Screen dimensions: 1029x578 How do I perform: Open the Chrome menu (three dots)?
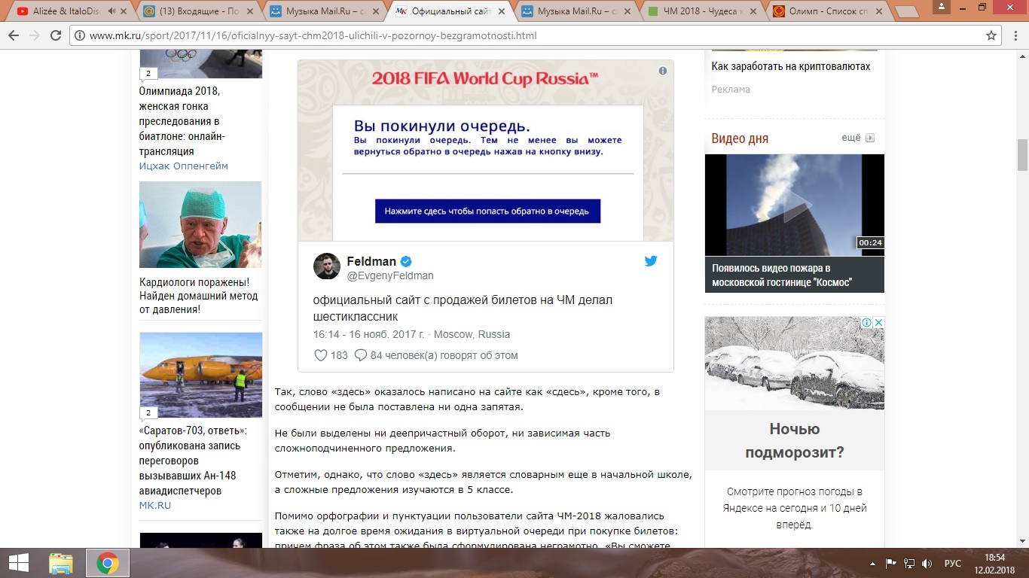coord(1015,35)
